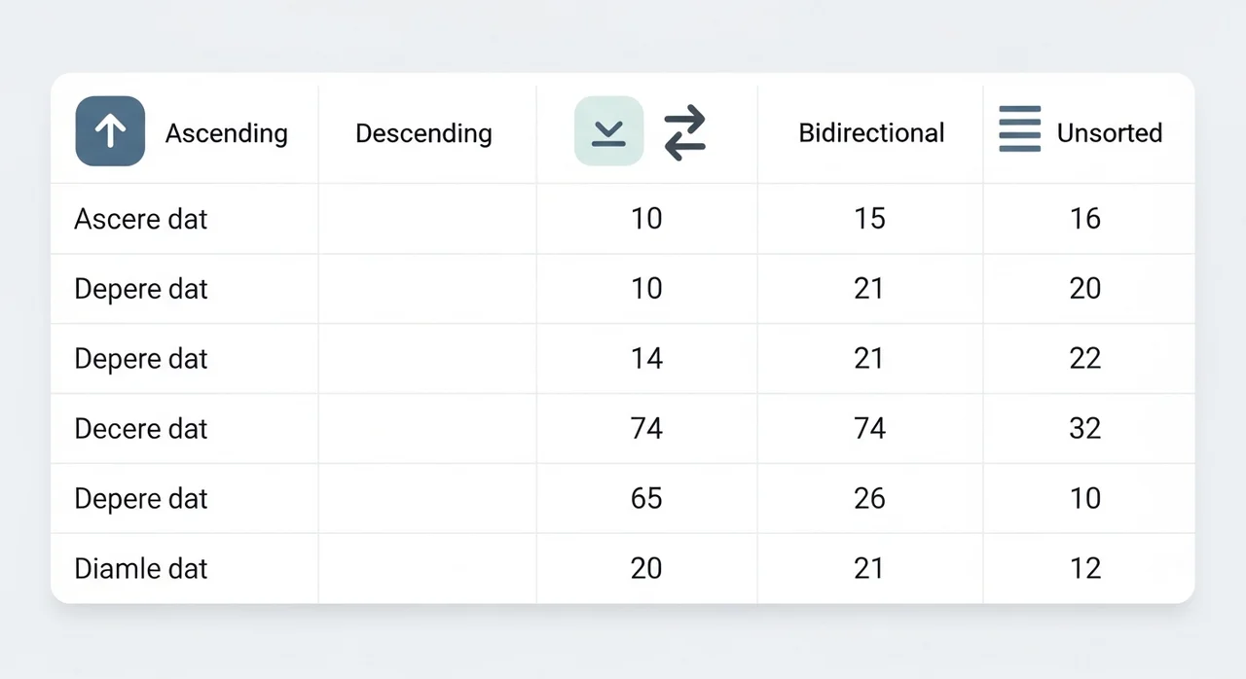Click the ascending up-arrow icon
The width and height of the screenshot is (1246, 679).
(x=110, y=131)
